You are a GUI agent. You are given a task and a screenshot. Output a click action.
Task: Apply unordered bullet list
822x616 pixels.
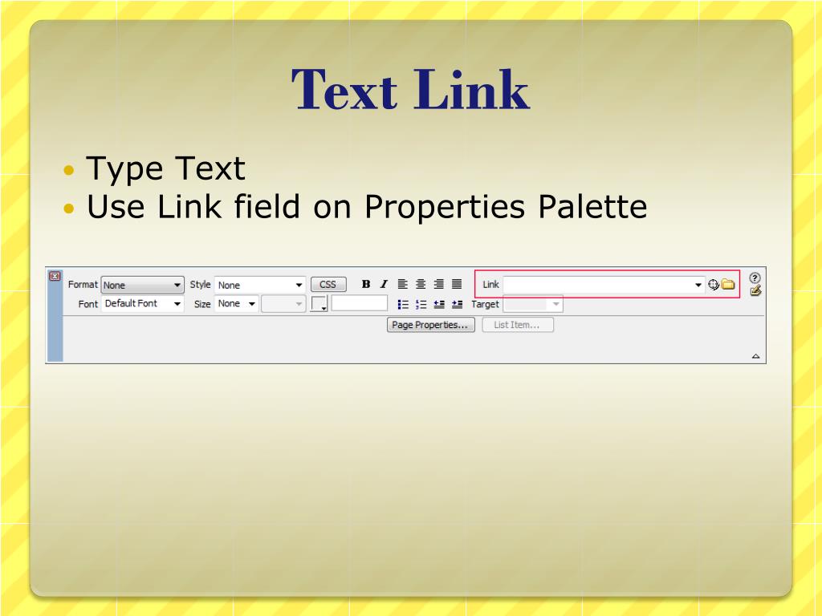coord(403,304)
